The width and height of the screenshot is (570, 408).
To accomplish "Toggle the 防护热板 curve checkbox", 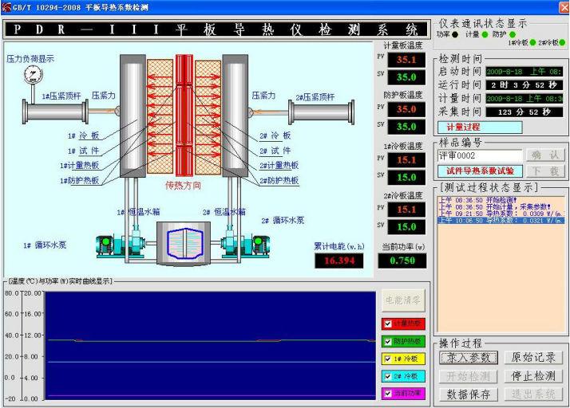I will coord(388,341).
